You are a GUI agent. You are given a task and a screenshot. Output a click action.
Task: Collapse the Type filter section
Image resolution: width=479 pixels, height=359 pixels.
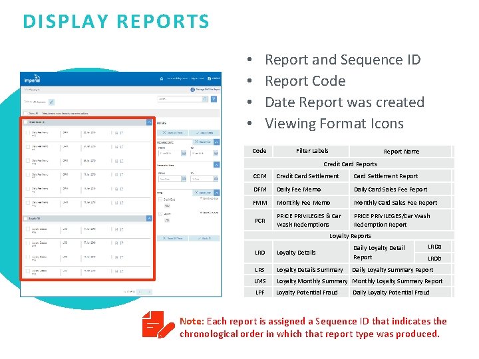tap(217, 193)
